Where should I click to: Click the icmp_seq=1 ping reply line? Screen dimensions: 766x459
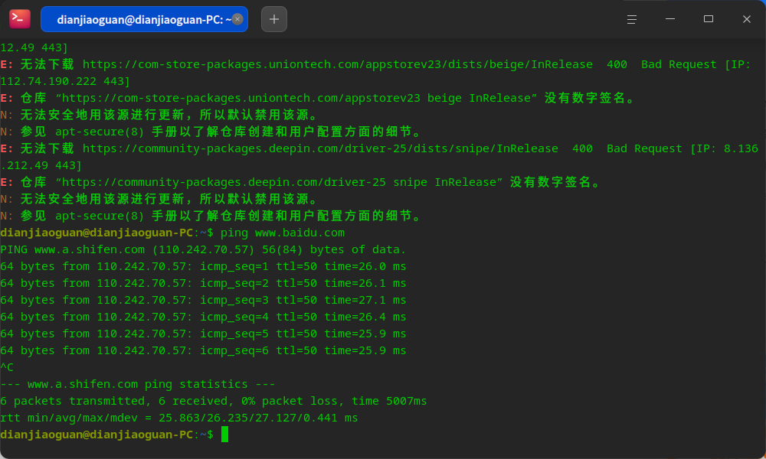pos(203,266)
